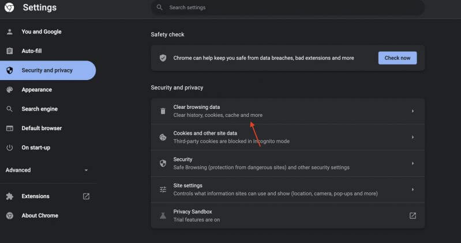461x243 pixels.
Task: Click the Cookies and other site data title
Action: [x=205, y=133]
